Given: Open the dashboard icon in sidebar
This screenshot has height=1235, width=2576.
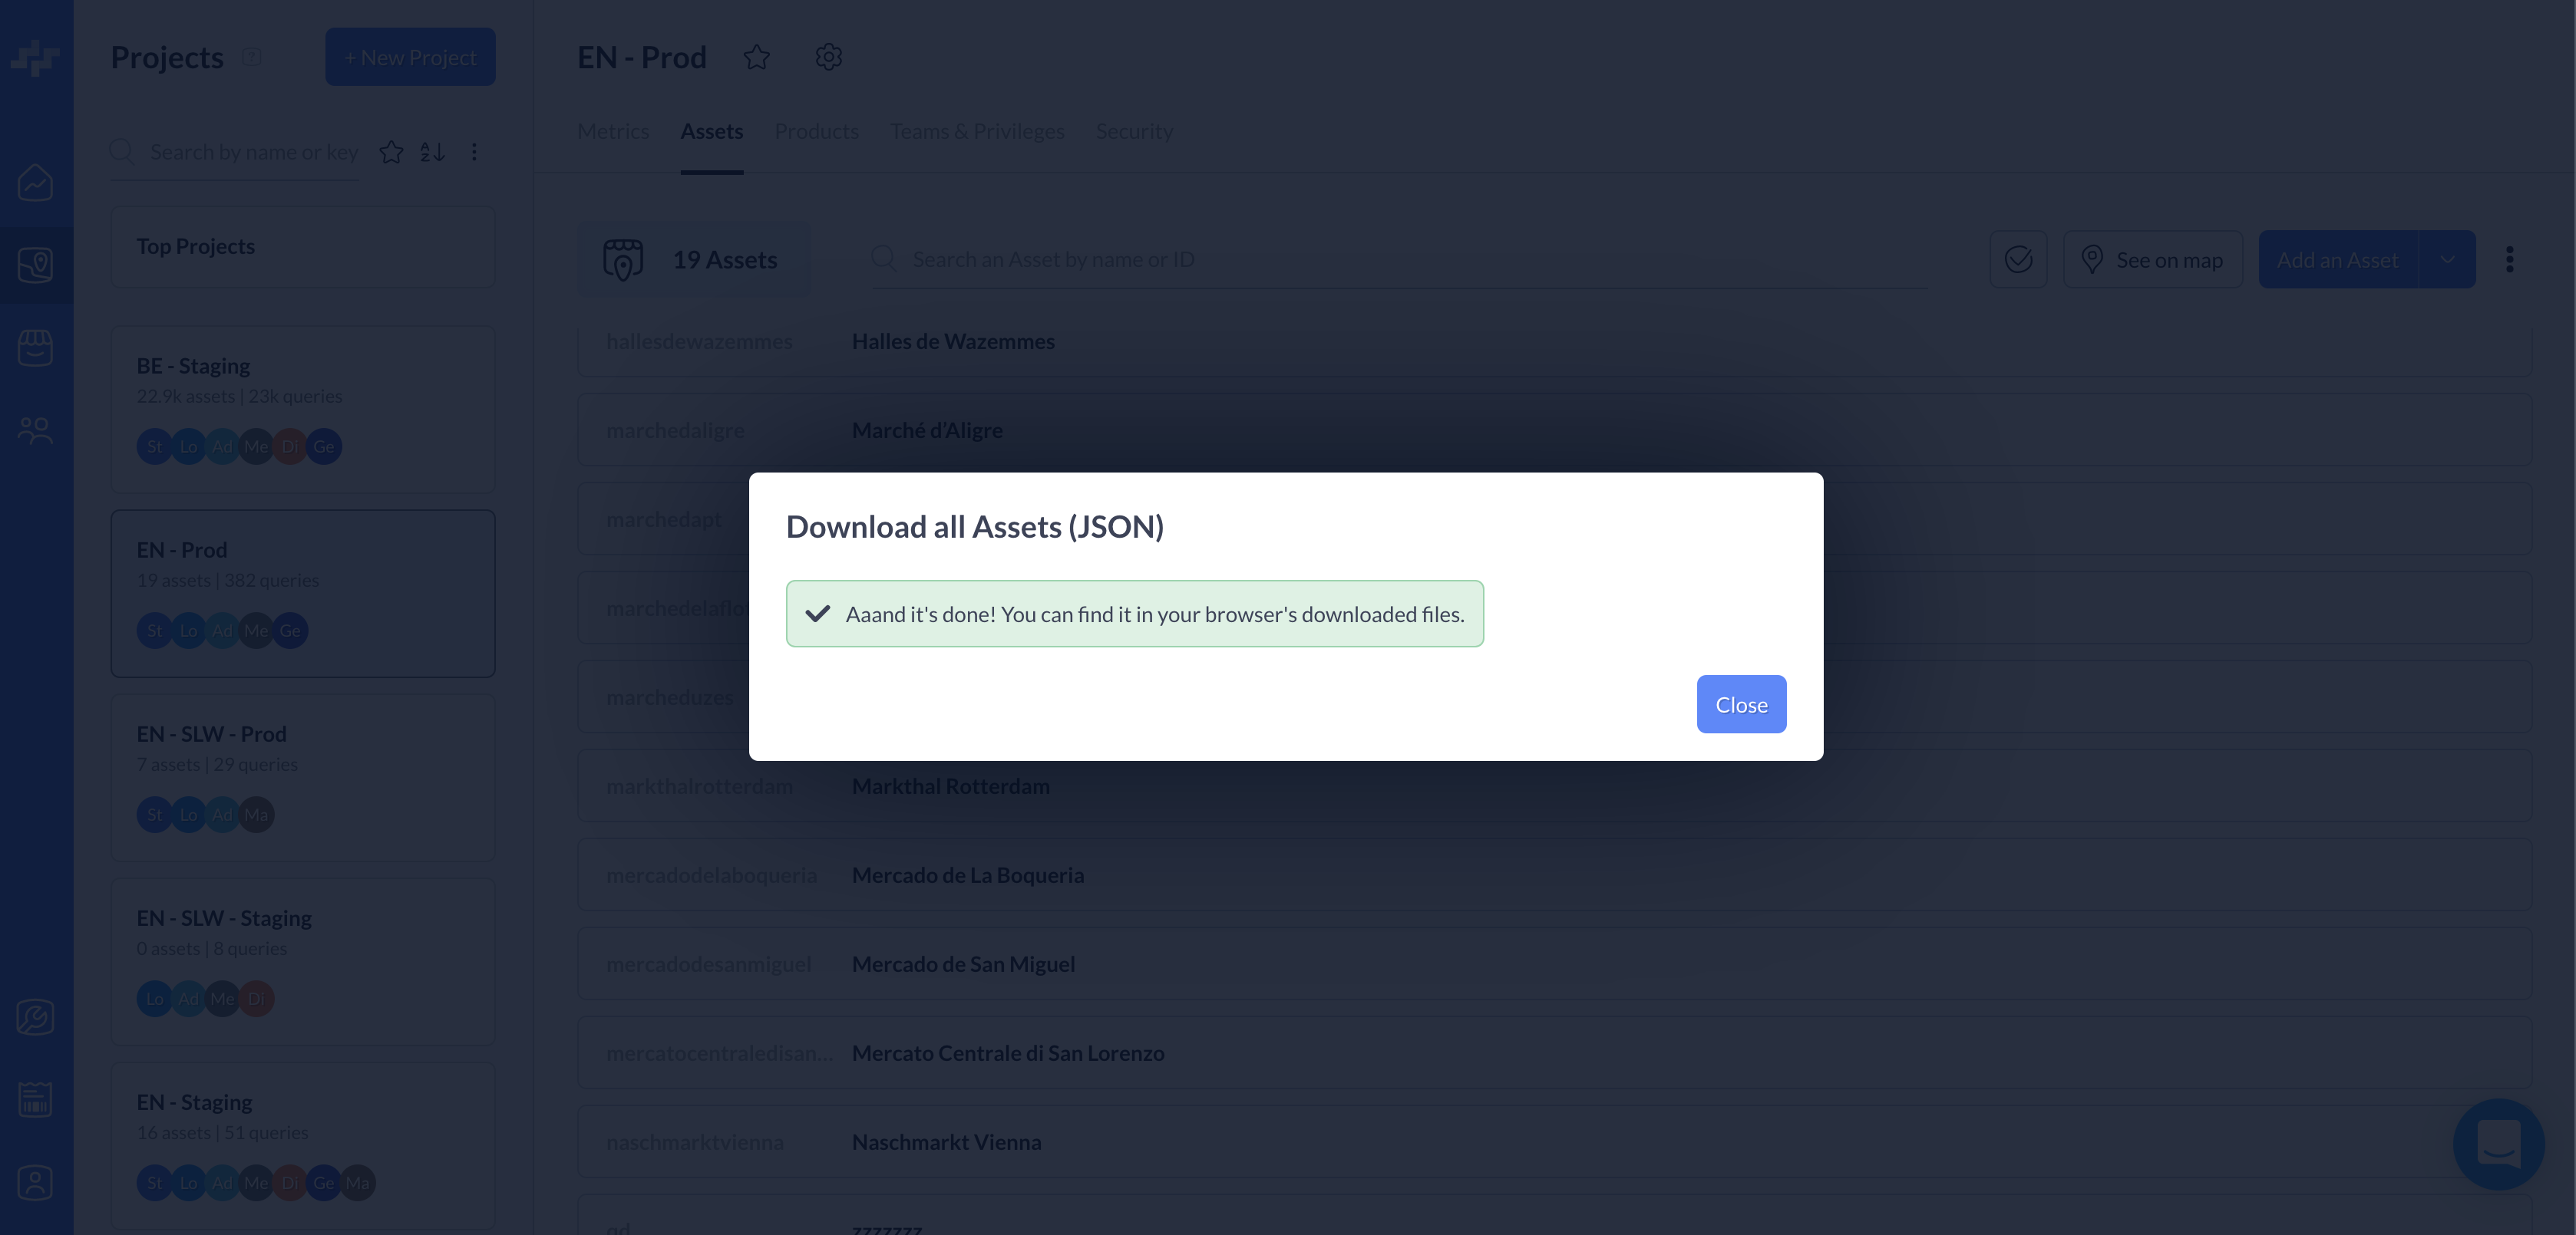Looking at the screenshot, I should click(36, 183).
